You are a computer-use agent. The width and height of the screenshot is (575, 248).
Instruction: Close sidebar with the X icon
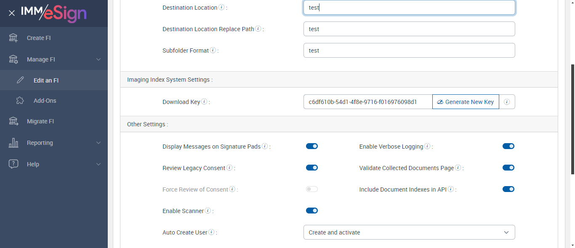click(x=12, y=13)
